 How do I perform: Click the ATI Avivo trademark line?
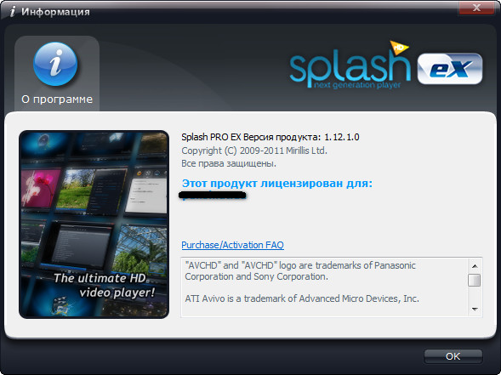(302, 298)
